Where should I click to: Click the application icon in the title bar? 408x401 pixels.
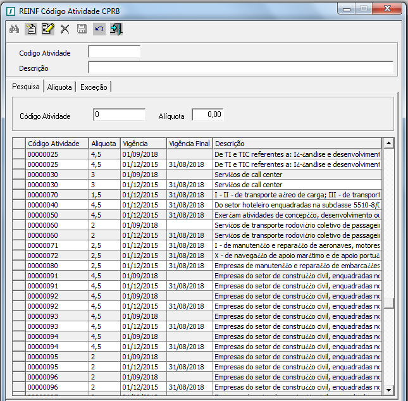pyautogui.click(x=10, y=9)
